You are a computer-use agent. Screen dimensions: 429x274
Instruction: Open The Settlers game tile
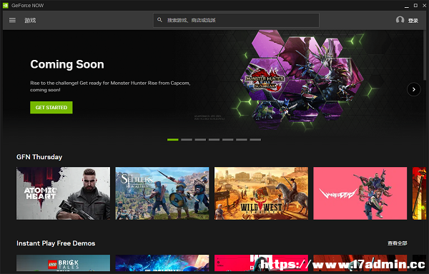click(162, 193)
